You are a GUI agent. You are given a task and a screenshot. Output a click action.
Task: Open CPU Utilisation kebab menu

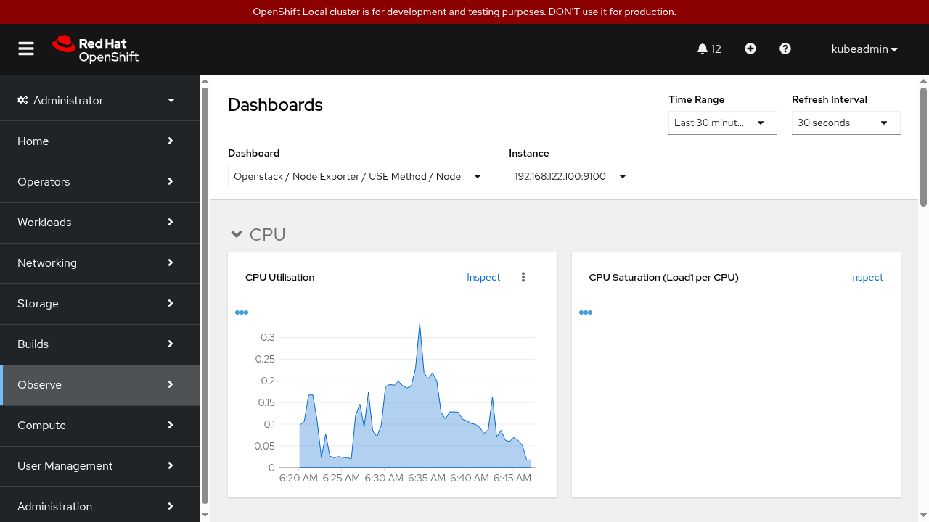pyautogui.click(x=523, y=277)
